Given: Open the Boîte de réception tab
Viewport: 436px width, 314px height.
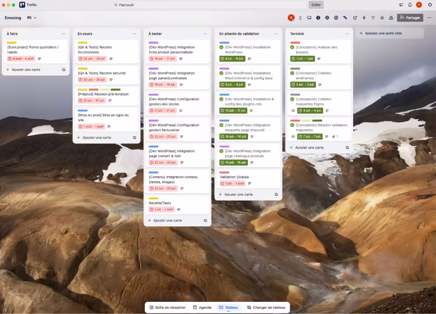Looking at the screenshot, I should pyautogui.click(x=167, y=307).
